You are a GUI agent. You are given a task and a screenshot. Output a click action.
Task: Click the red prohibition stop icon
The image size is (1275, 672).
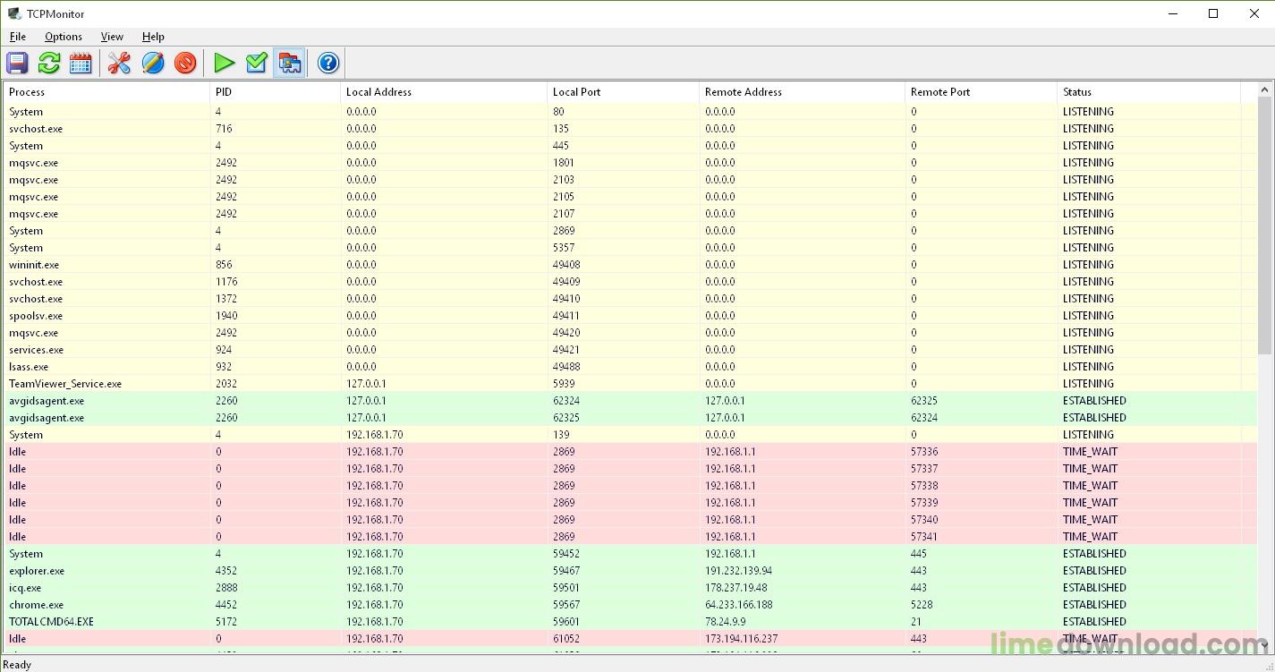[185, 63]
